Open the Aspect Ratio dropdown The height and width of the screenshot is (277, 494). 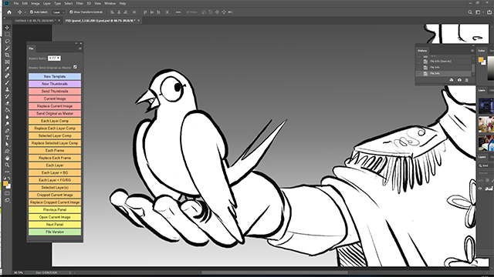[x=54, y=58]
